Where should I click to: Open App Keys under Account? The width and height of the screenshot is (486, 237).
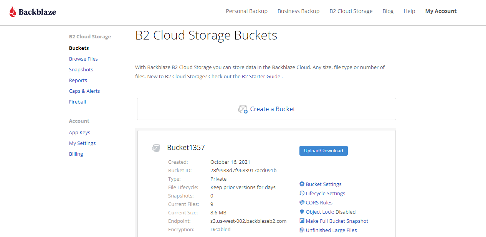[x=79, y=132]
